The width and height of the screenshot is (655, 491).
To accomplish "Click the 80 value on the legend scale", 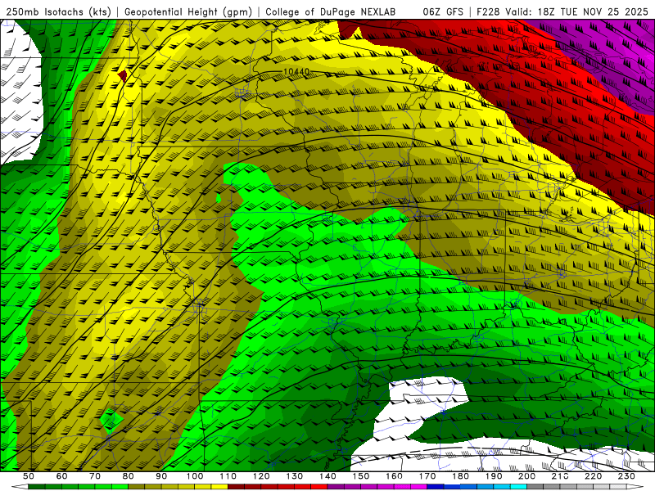I will (x=129, y=476).
